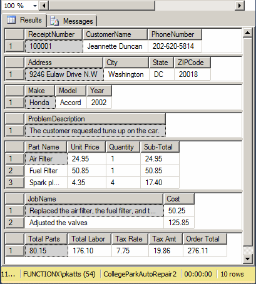Select the cell DC
Screen dimensions: 256x284
(x=161, y=74)
